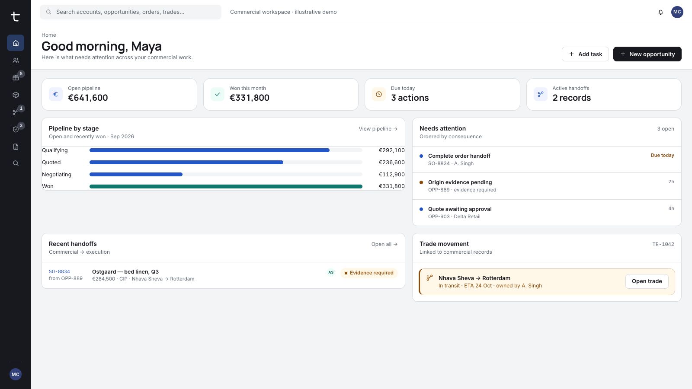Click the Due today label on handoff item
This screenshot has height=389, width=692.
tap(662, 156)
